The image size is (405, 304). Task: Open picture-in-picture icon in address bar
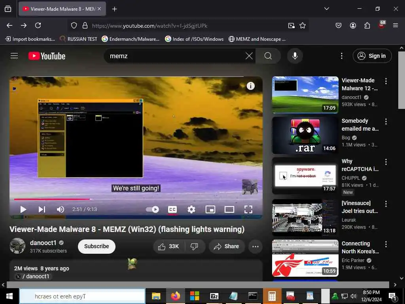click(x=291, y=25)
